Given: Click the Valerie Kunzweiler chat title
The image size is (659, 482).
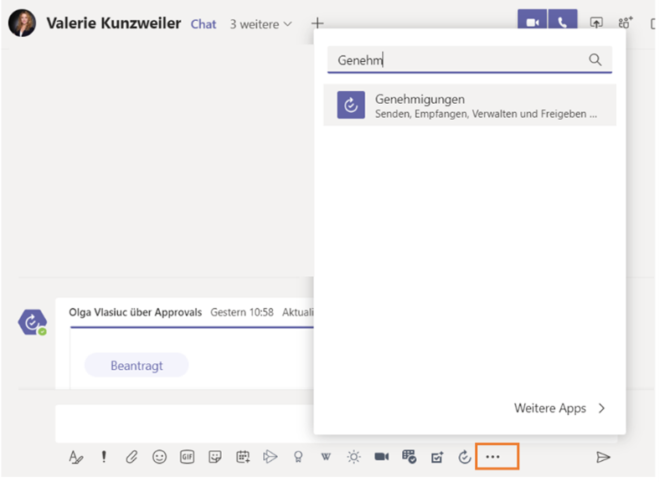Looking at the screenshot, I should tap(114, 23).
